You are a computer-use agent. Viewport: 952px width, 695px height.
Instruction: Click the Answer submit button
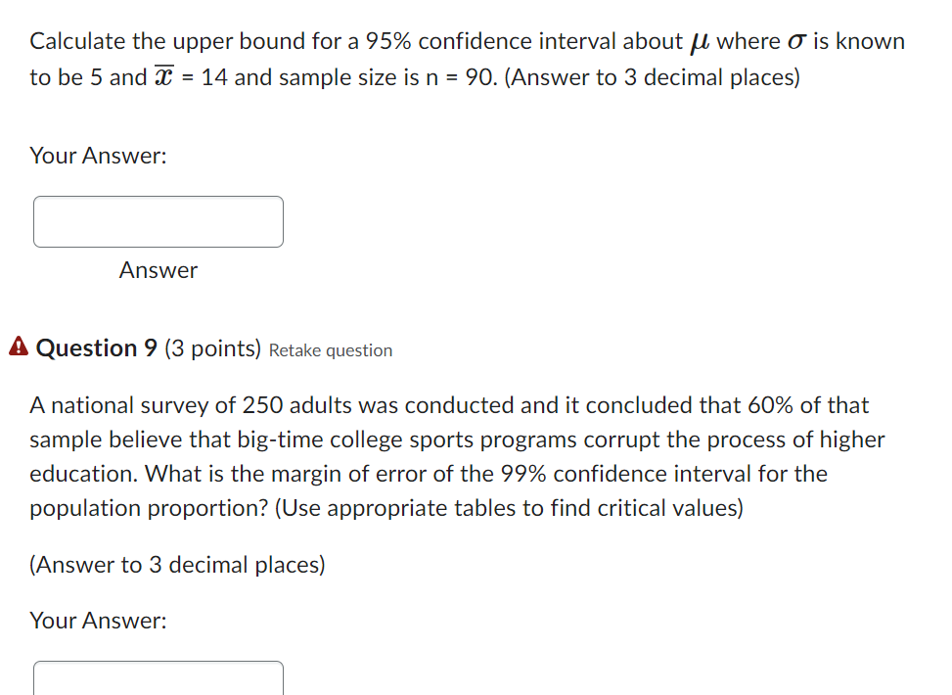coord(158,270)
